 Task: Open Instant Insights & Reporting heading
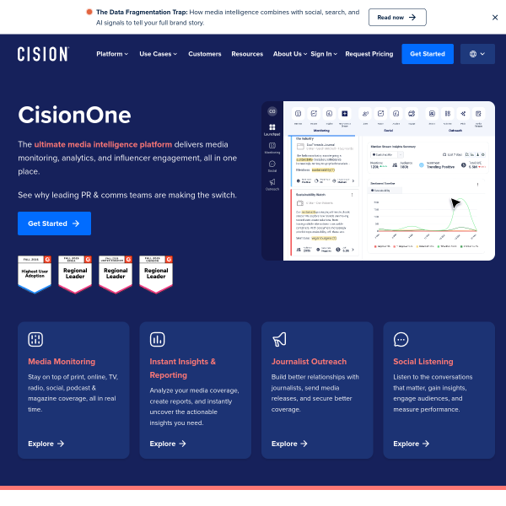[x=183, y=369]
